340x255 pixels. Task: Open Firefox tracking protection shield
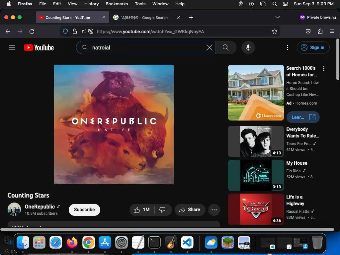click(x=65, y=32)
